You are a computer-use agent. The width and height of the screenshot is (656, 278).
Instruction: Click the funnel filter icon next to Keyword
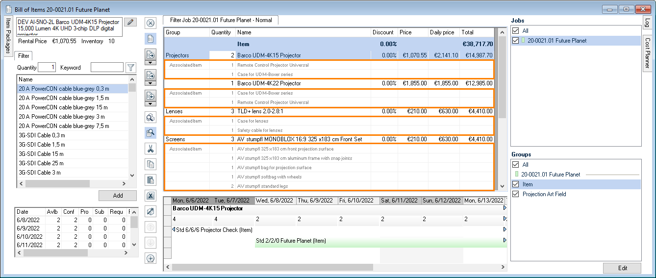click(130, 68)
